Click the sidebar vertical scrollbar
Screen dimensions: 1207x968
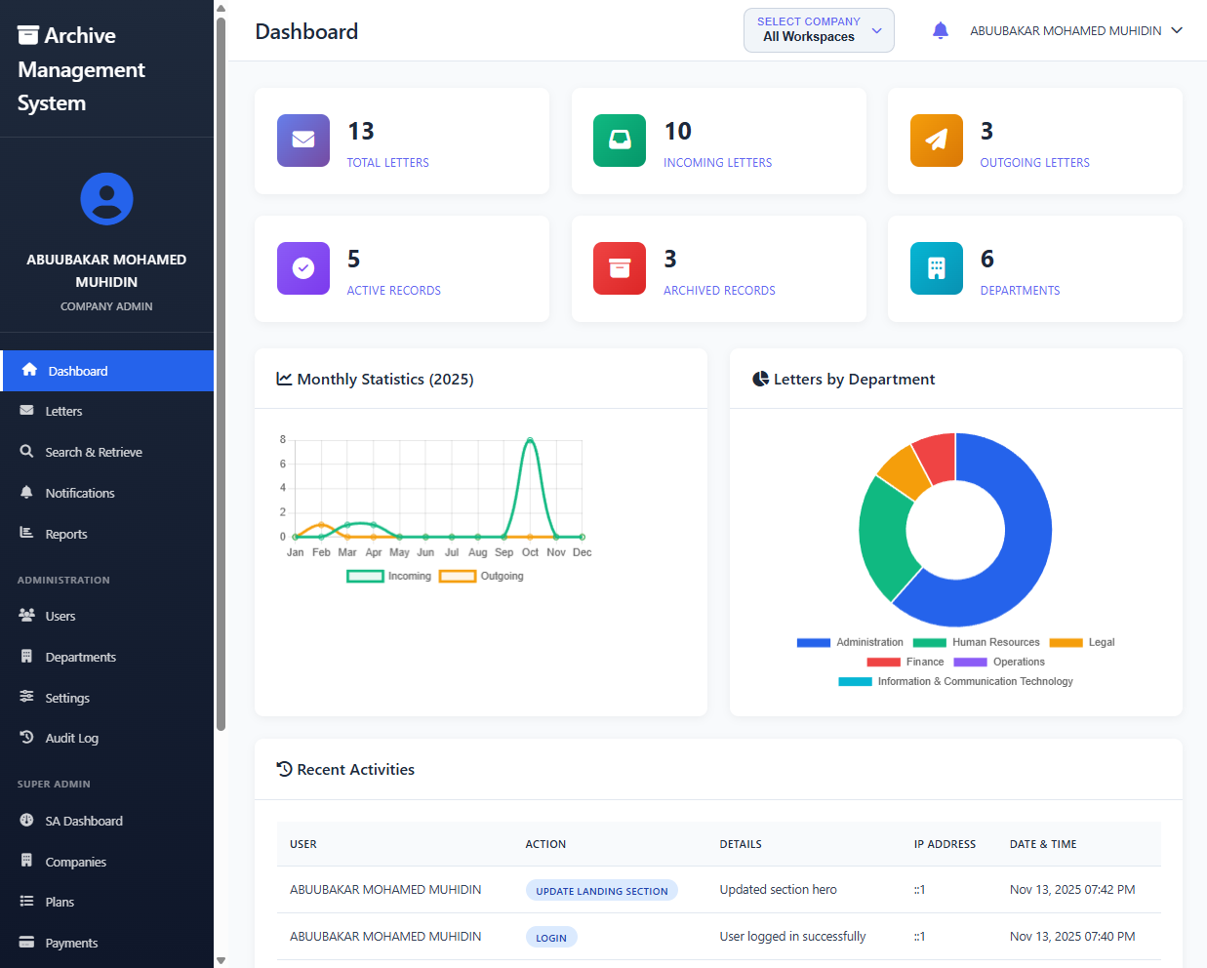pyautogui.click(x=221, y=371)
